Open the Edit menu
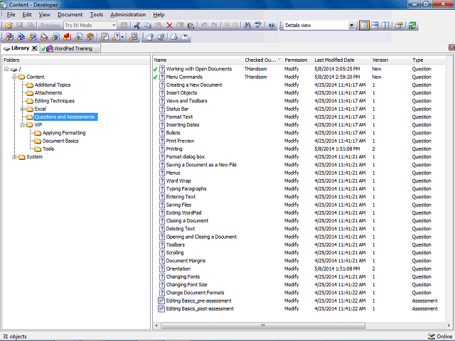 click(27, 14)
